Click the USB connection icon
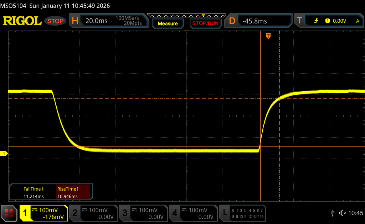365x224 pixels. (x=333, y=213)
